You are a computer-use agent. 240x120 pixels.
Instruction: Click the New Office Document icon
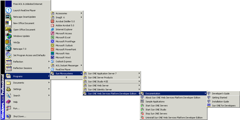pyautogui.click(x=8, y=23)
